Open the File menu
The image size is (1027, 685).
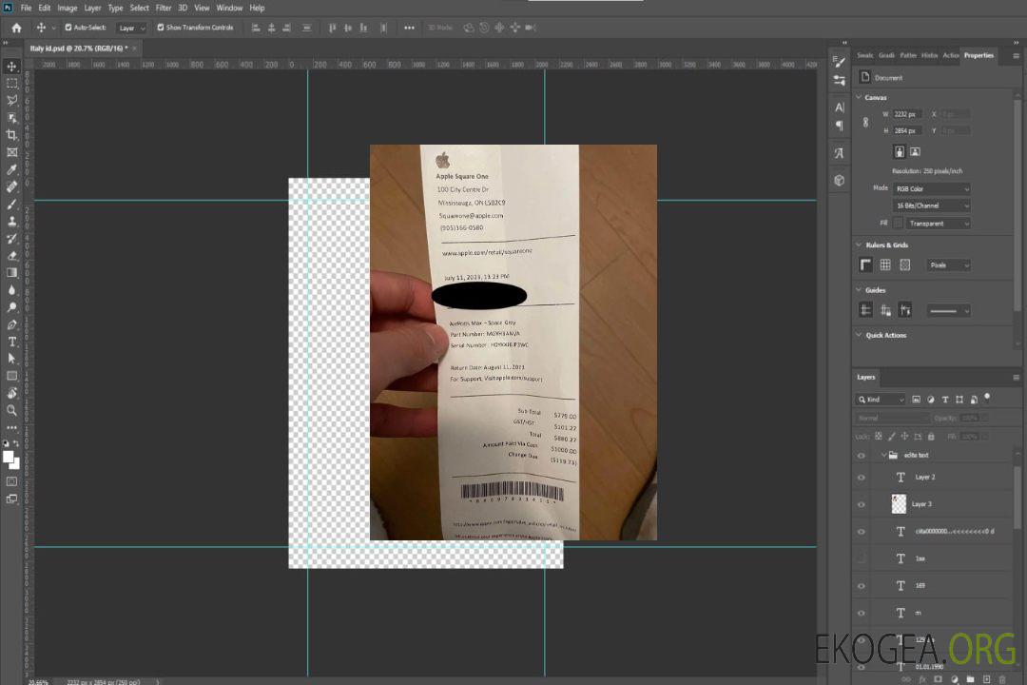tap(27, 8)
